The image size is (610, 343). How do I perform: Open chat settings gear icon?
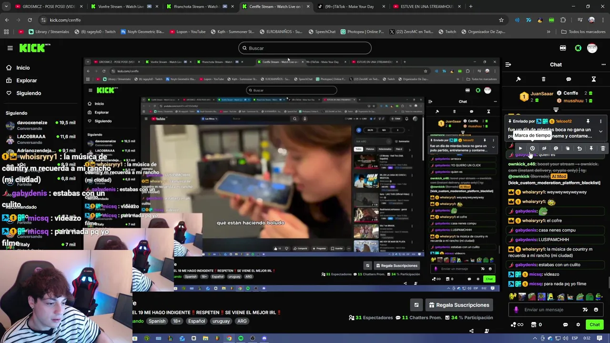578,325
